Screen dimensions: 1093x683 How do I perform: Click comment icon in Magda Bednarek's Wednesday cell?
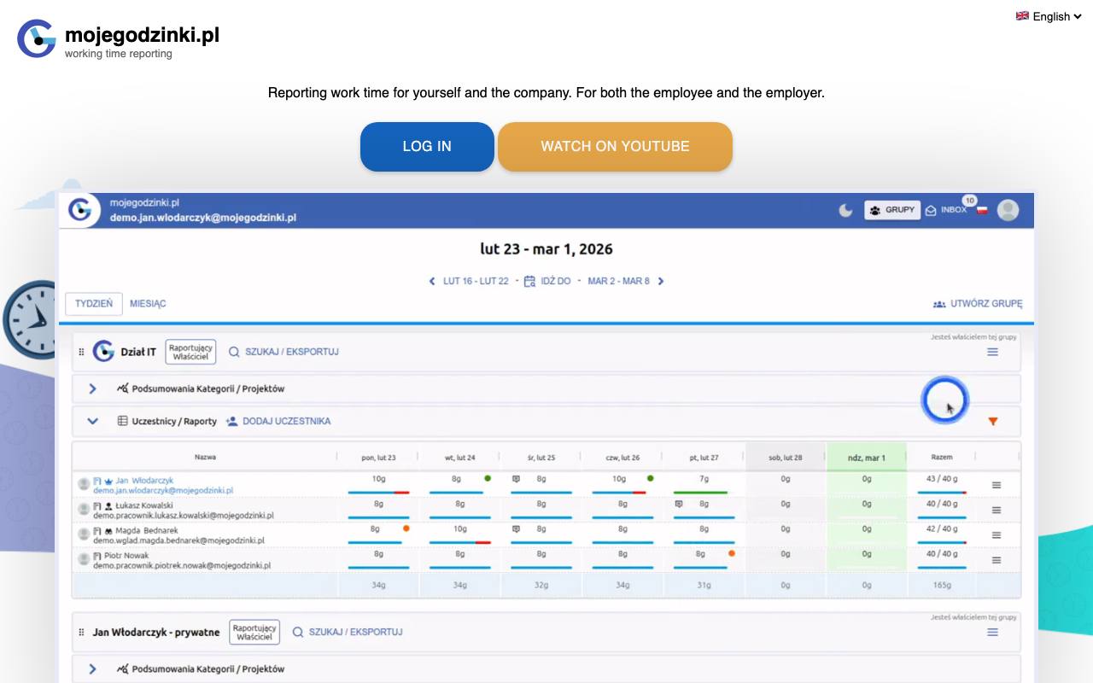pos(516,528)
